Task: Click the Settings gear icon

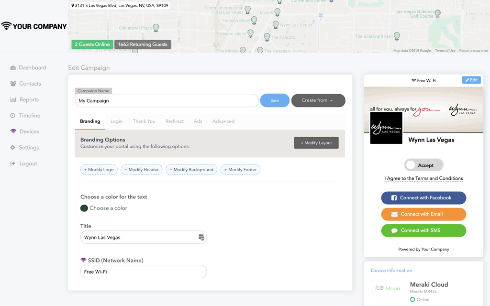Action: [13, 148]
